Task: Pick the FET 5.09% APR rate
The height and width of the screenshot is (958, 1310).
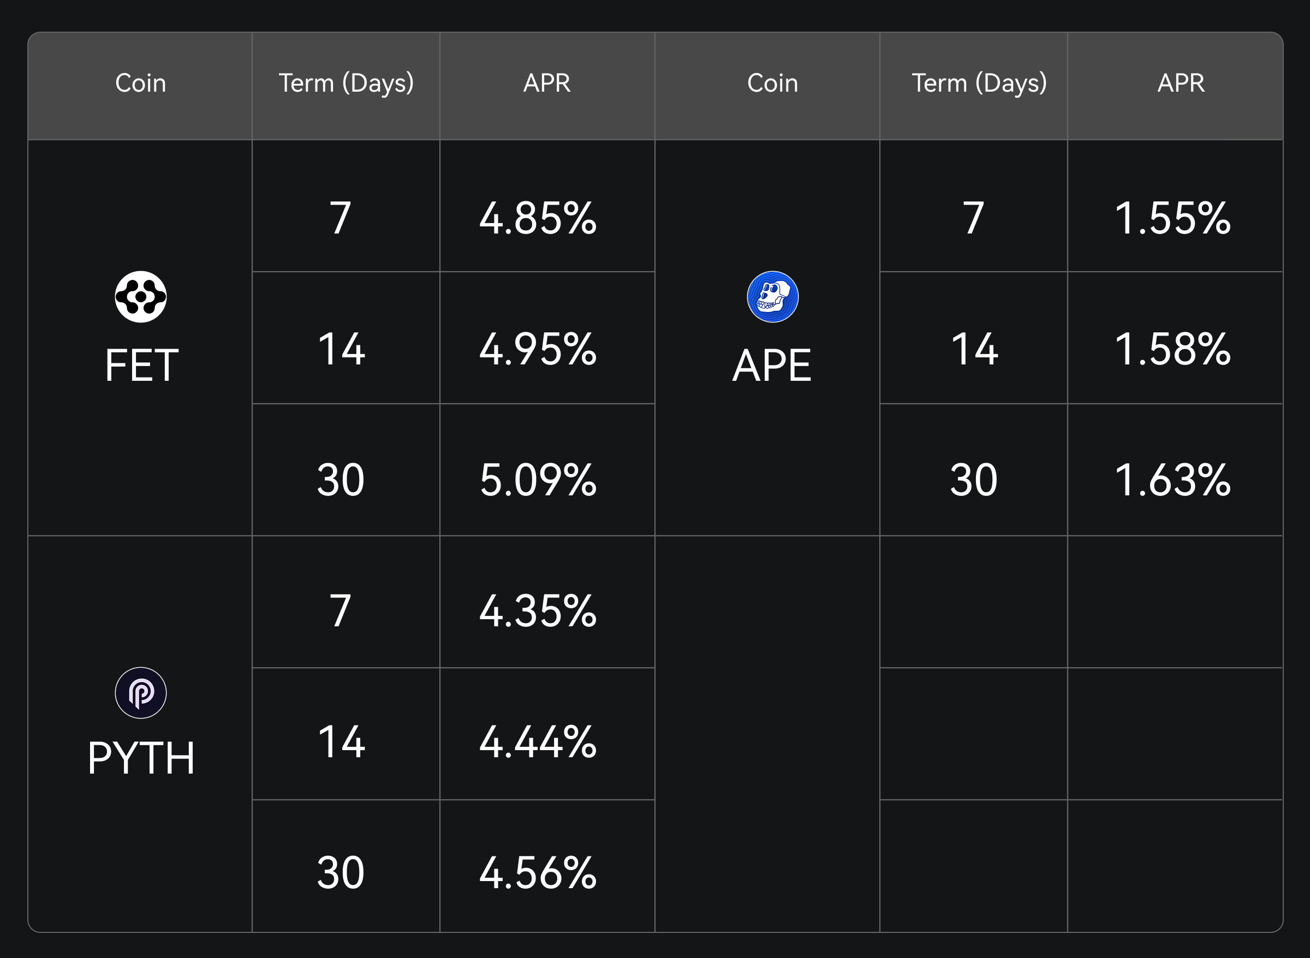Action: tap(538, 480)
